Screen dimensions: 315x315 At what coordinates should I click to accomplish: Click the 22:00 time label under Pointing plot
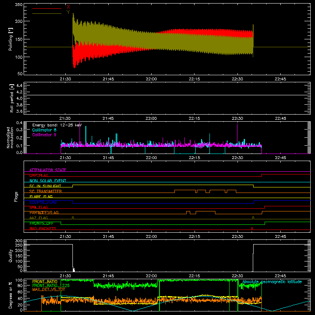pyautogui.click(x=151, y=79)
